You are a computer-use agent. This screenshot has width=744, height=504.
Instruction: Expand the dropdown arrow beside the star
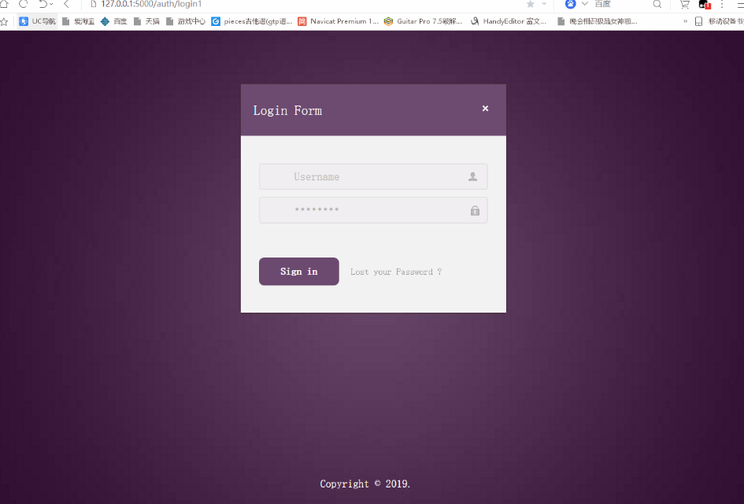pyautogui.click(x=544, y=4)
